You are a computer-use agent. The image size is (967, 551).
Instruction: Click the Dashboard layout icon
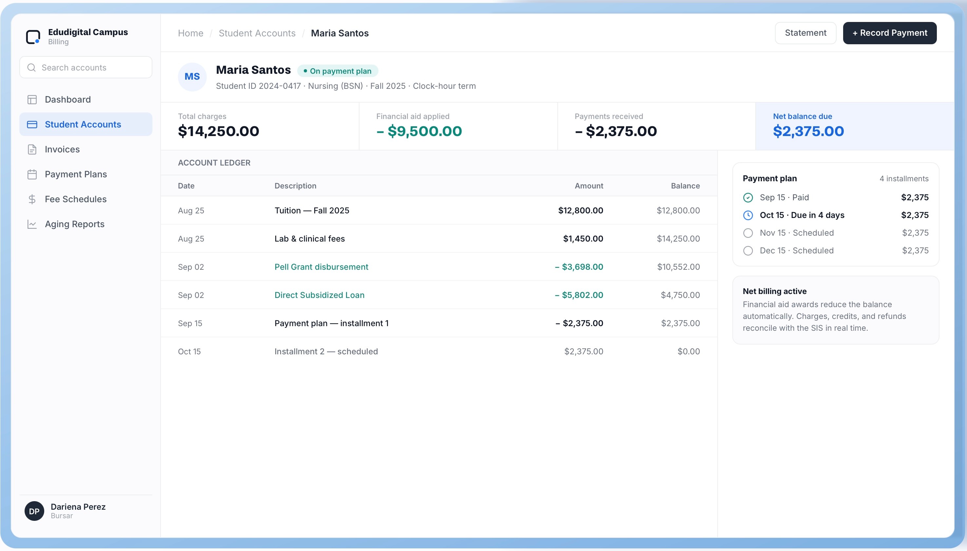(x=32, y=100)
